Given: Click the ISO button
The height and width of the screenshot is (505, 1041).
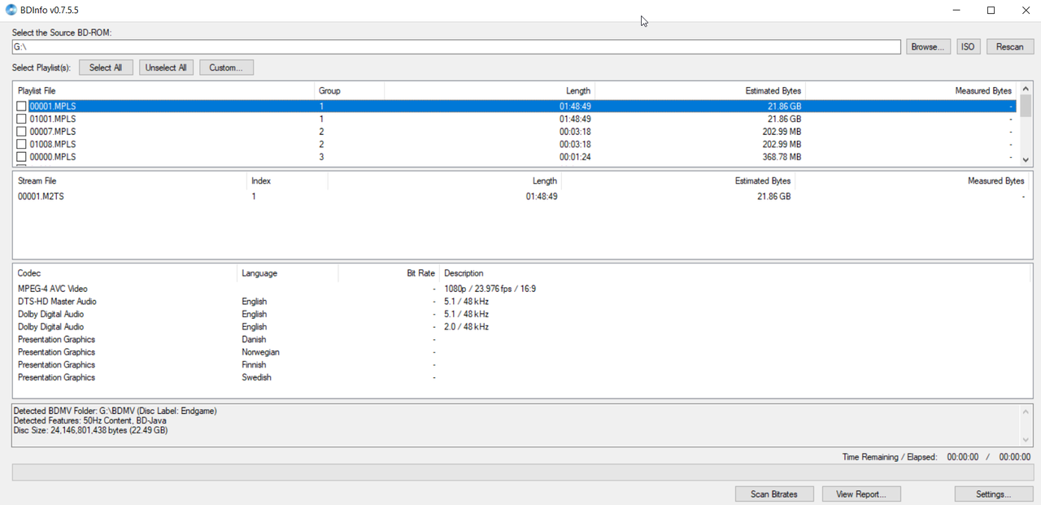Looking at the screenshot, I should coord(968,47).
